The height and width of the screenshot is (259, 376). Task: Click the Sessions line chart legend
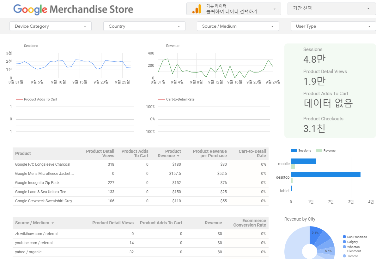click(27, 46)
